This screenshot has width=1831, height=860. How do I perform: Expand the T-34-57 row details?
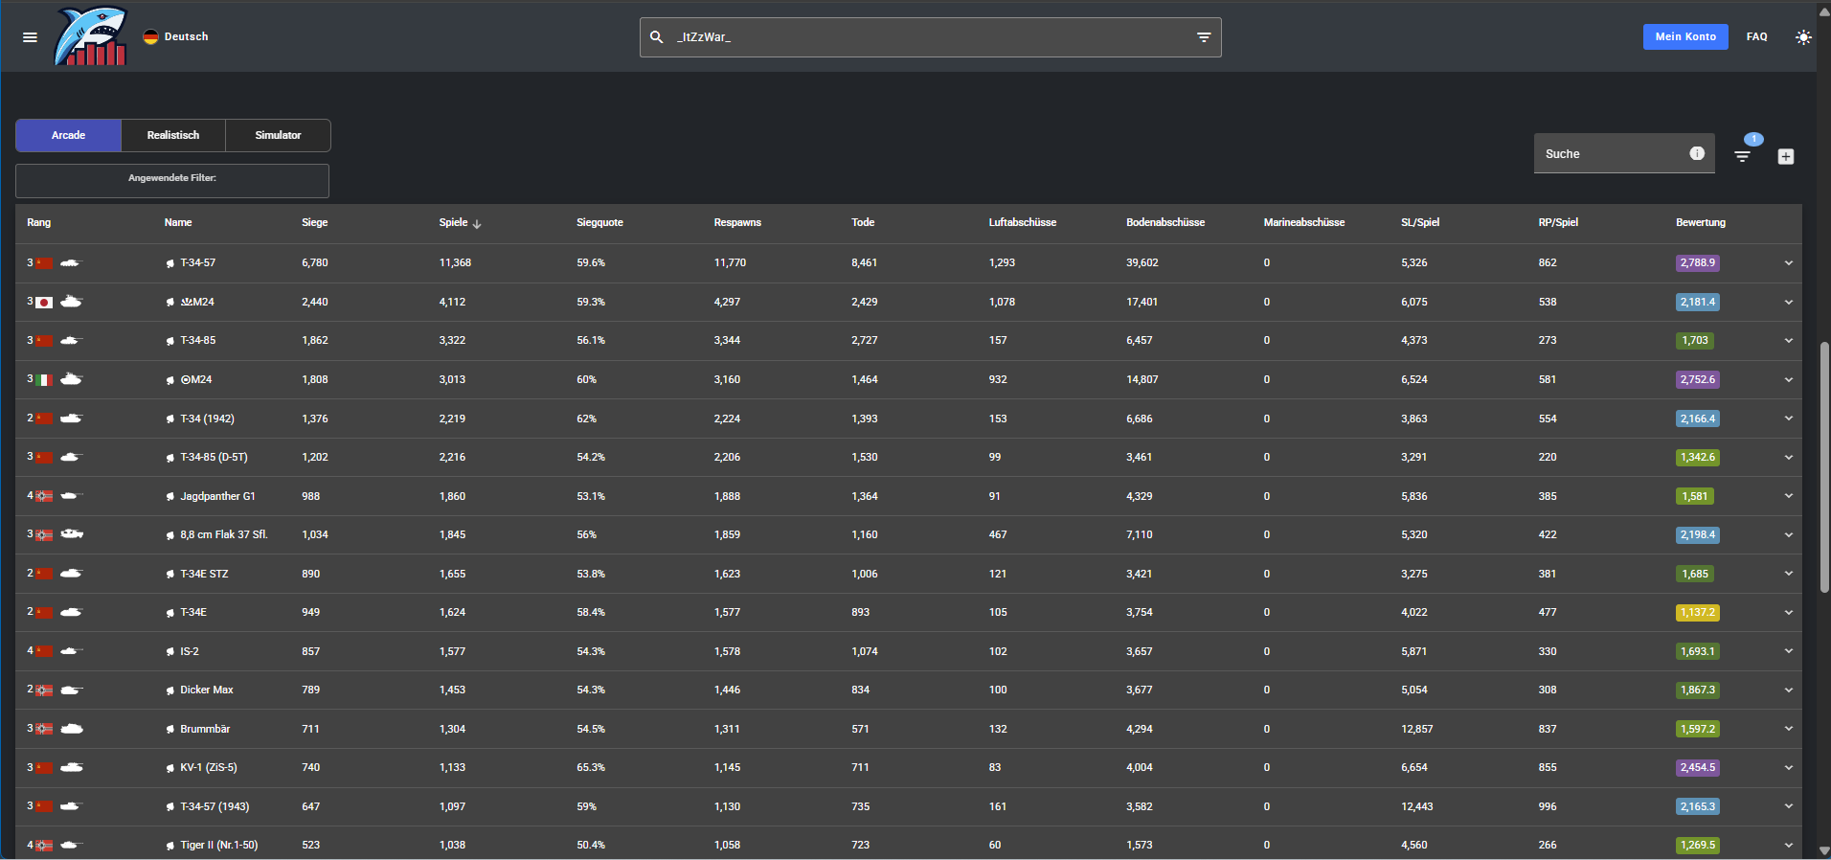pos(1788,263)
